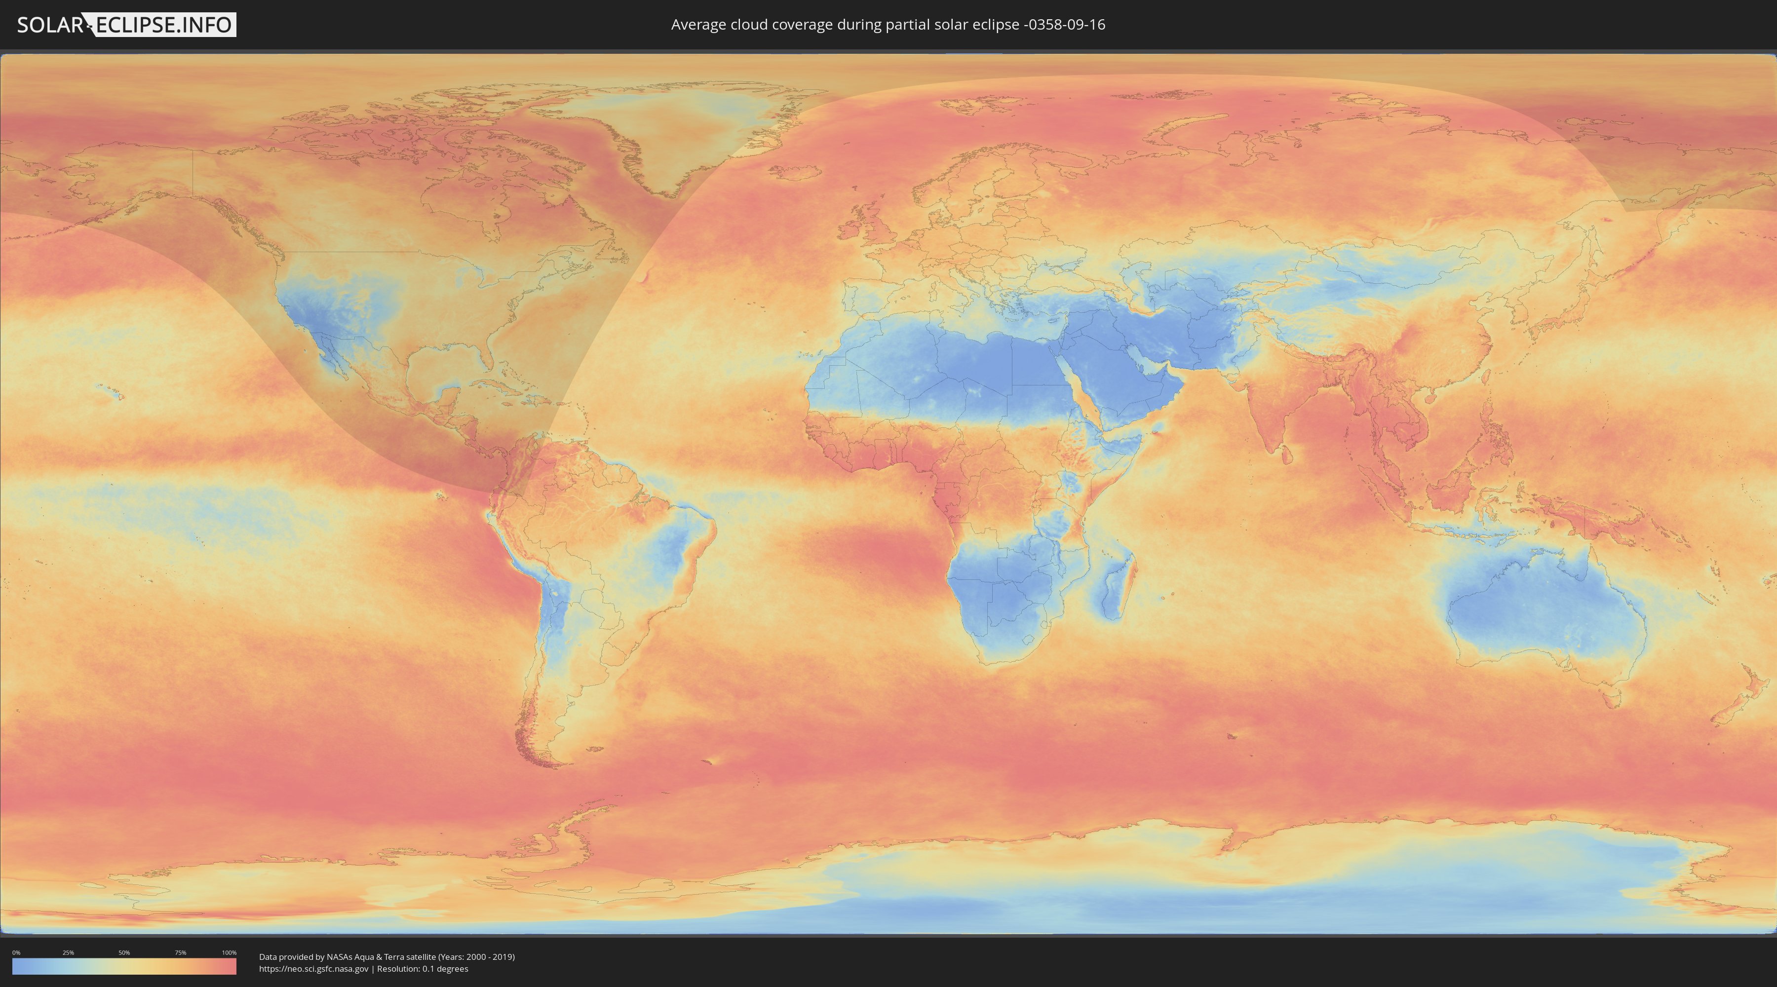Click the 0% legend label

click(16, 952)
